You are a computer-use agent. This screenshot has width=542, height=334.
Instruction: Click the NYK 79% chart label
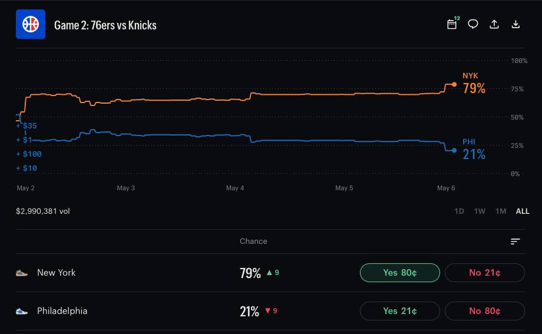[474, 84]
